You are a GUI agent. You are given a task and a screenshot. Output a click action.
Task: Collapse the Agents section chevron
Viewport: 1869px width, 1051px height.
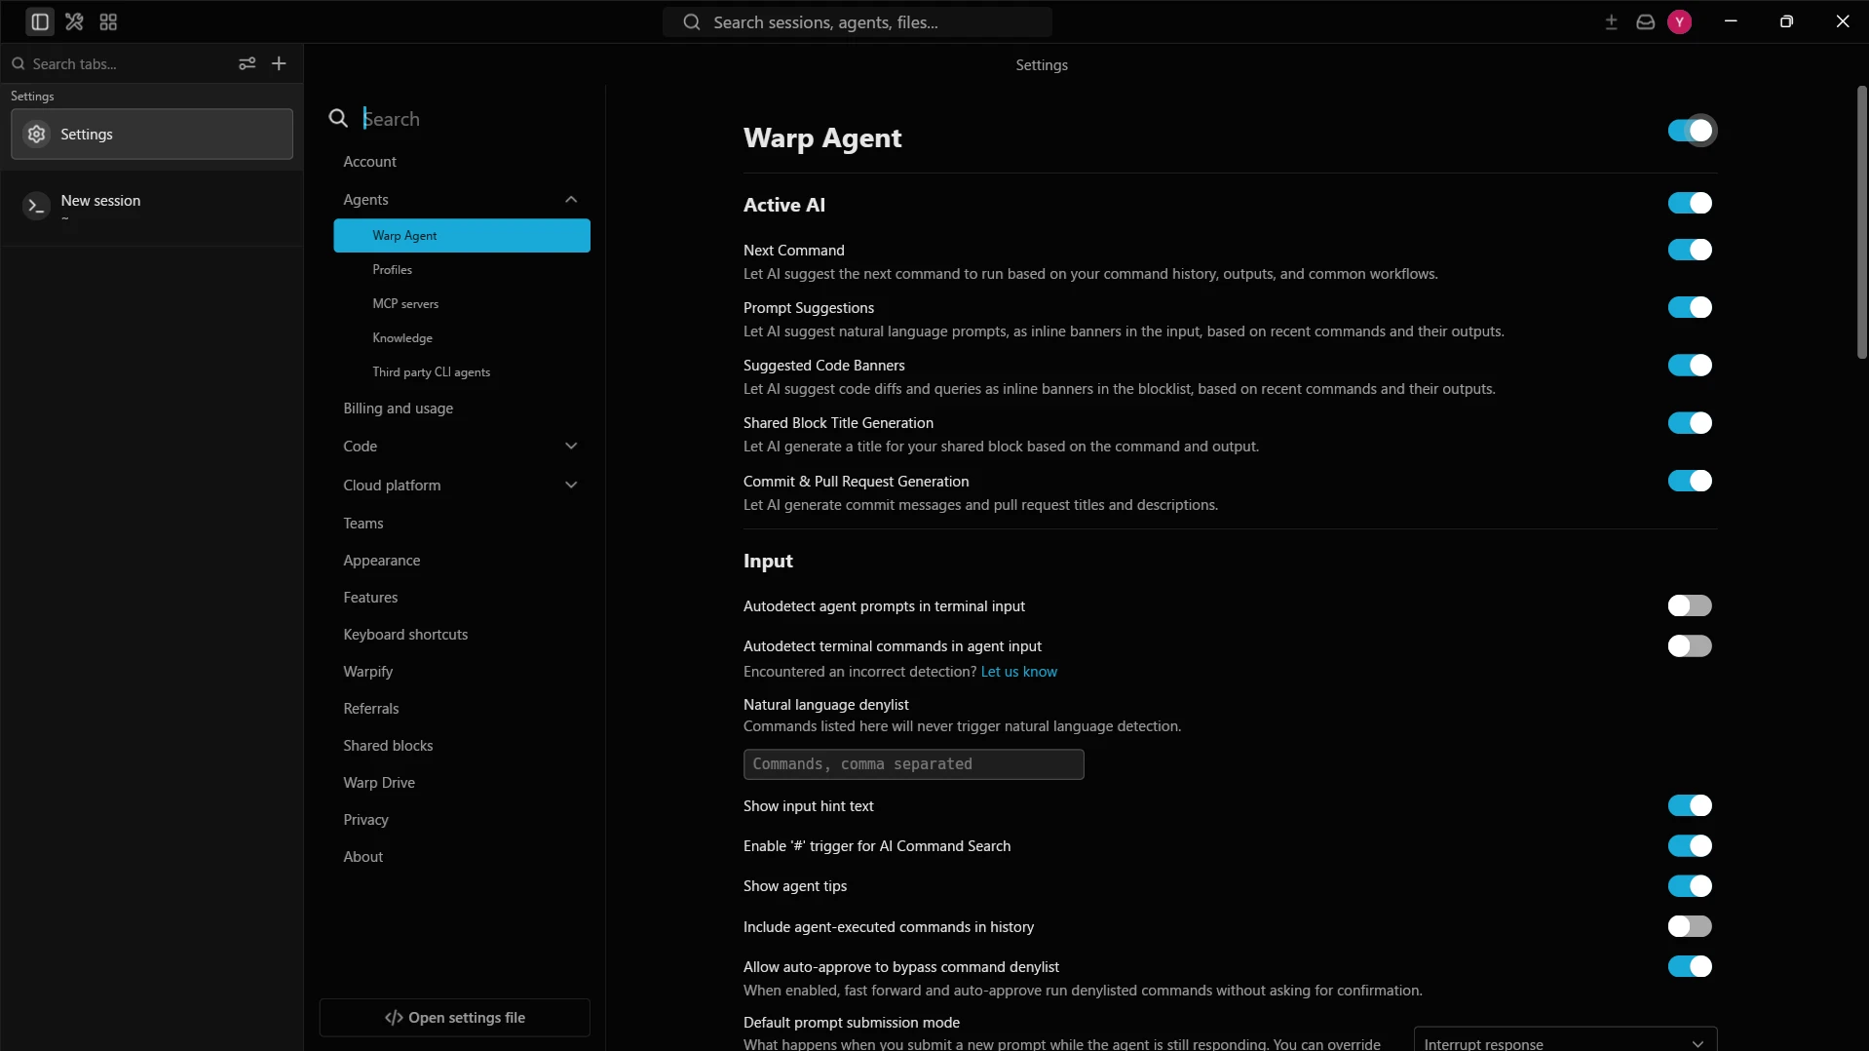[571, 199]
